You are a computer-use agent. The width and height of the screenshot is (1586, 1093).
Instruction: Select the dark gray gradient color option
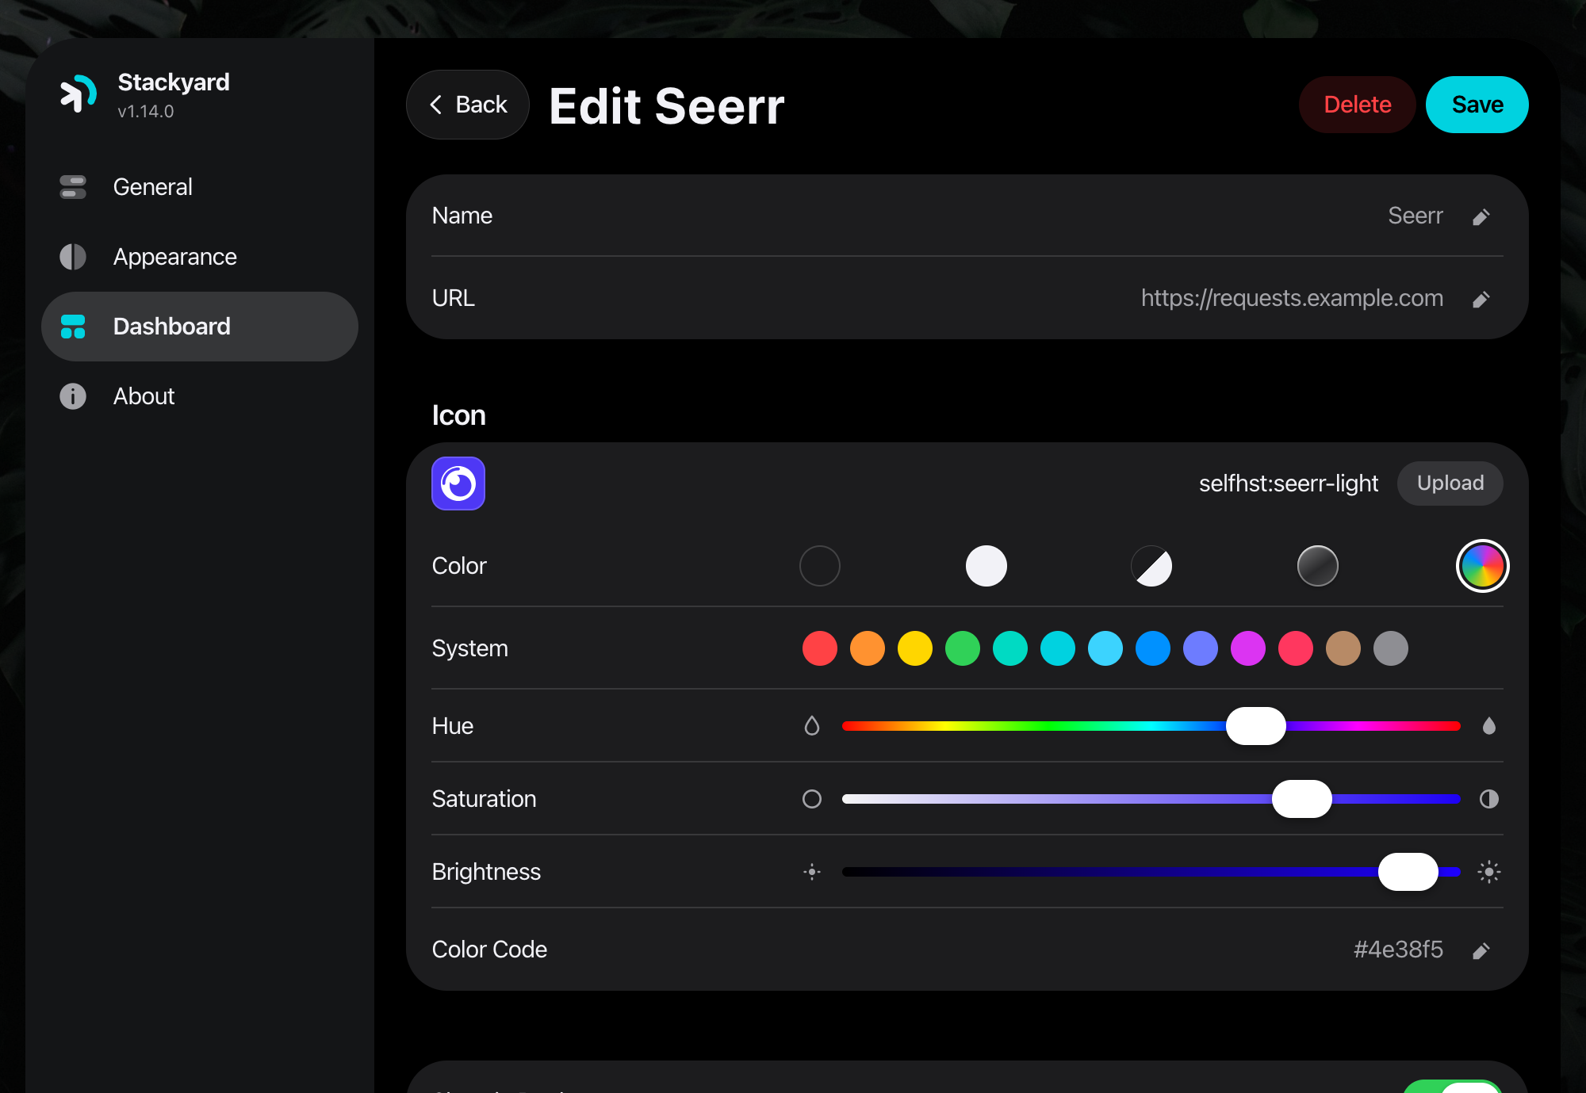click(x=1318, y=566)
